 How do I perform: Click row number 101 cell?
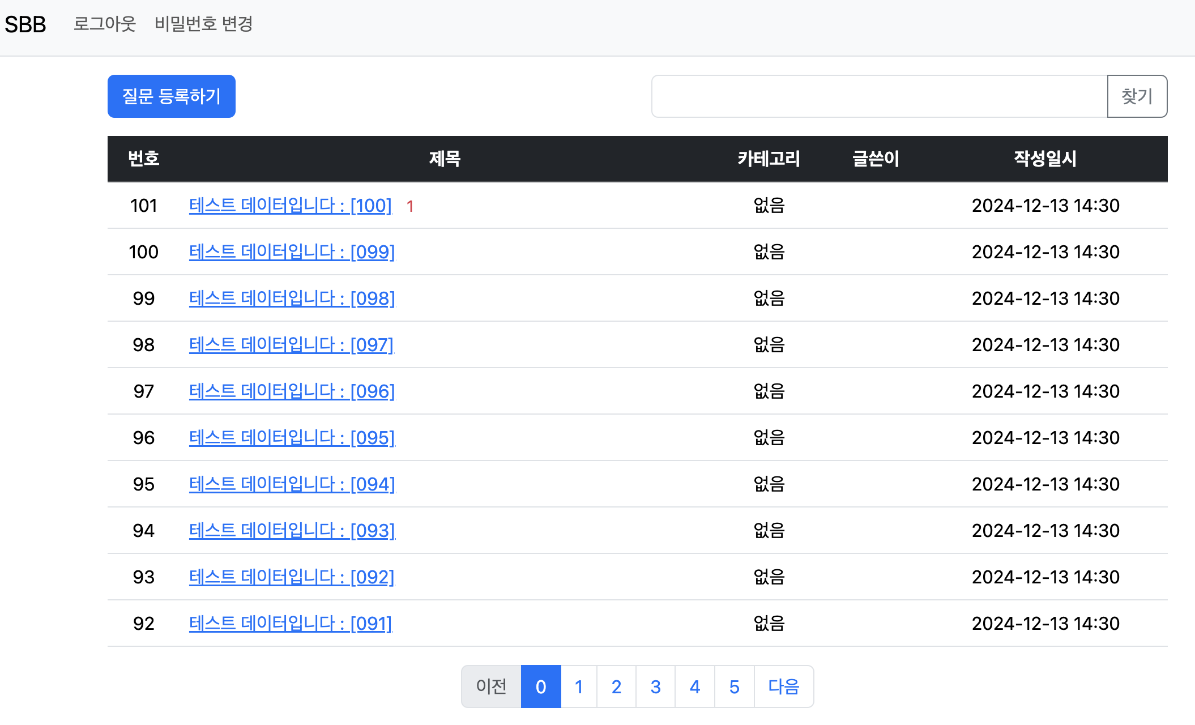coord(144,206)
